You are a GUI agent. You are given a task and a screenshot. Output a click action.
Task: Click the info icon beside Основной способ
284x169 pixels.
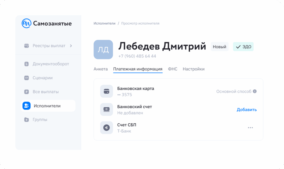[255, 91]
